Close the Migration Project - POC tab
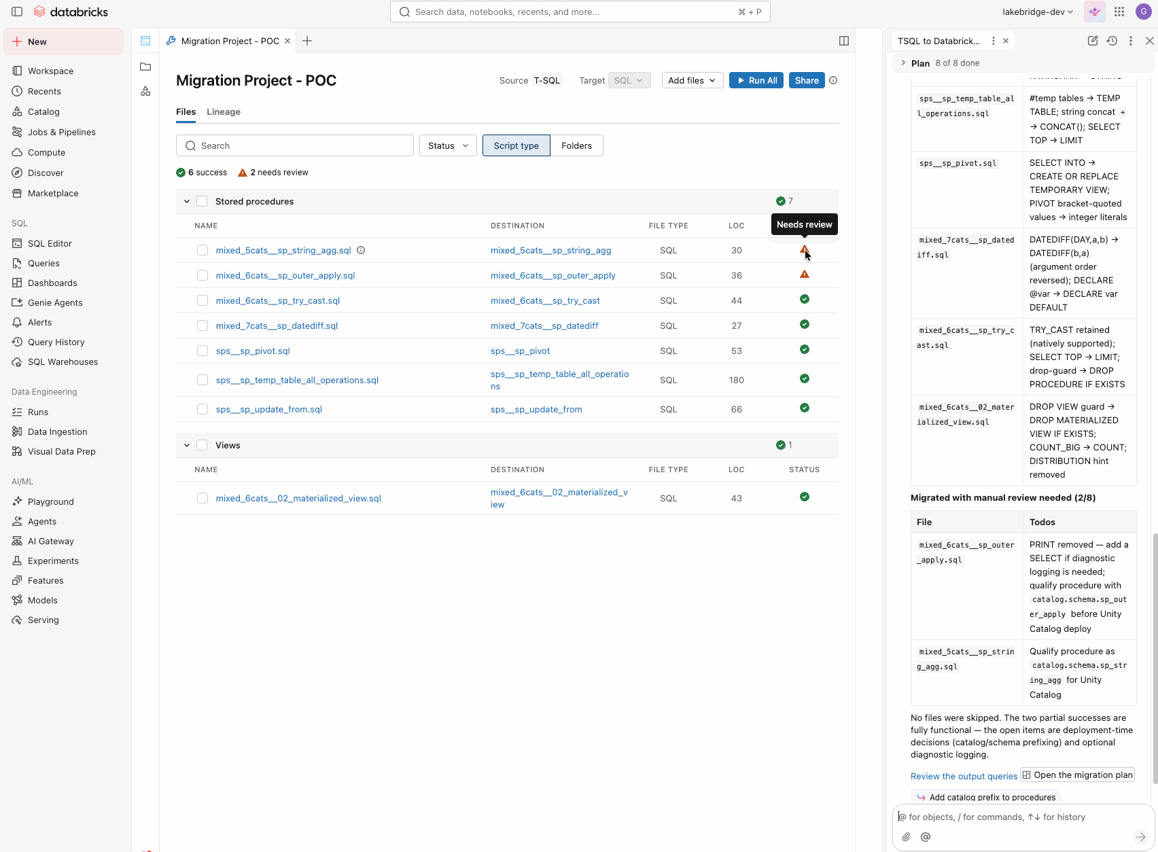This screenshot has height=852, width=1158. (x=287, y=41)
